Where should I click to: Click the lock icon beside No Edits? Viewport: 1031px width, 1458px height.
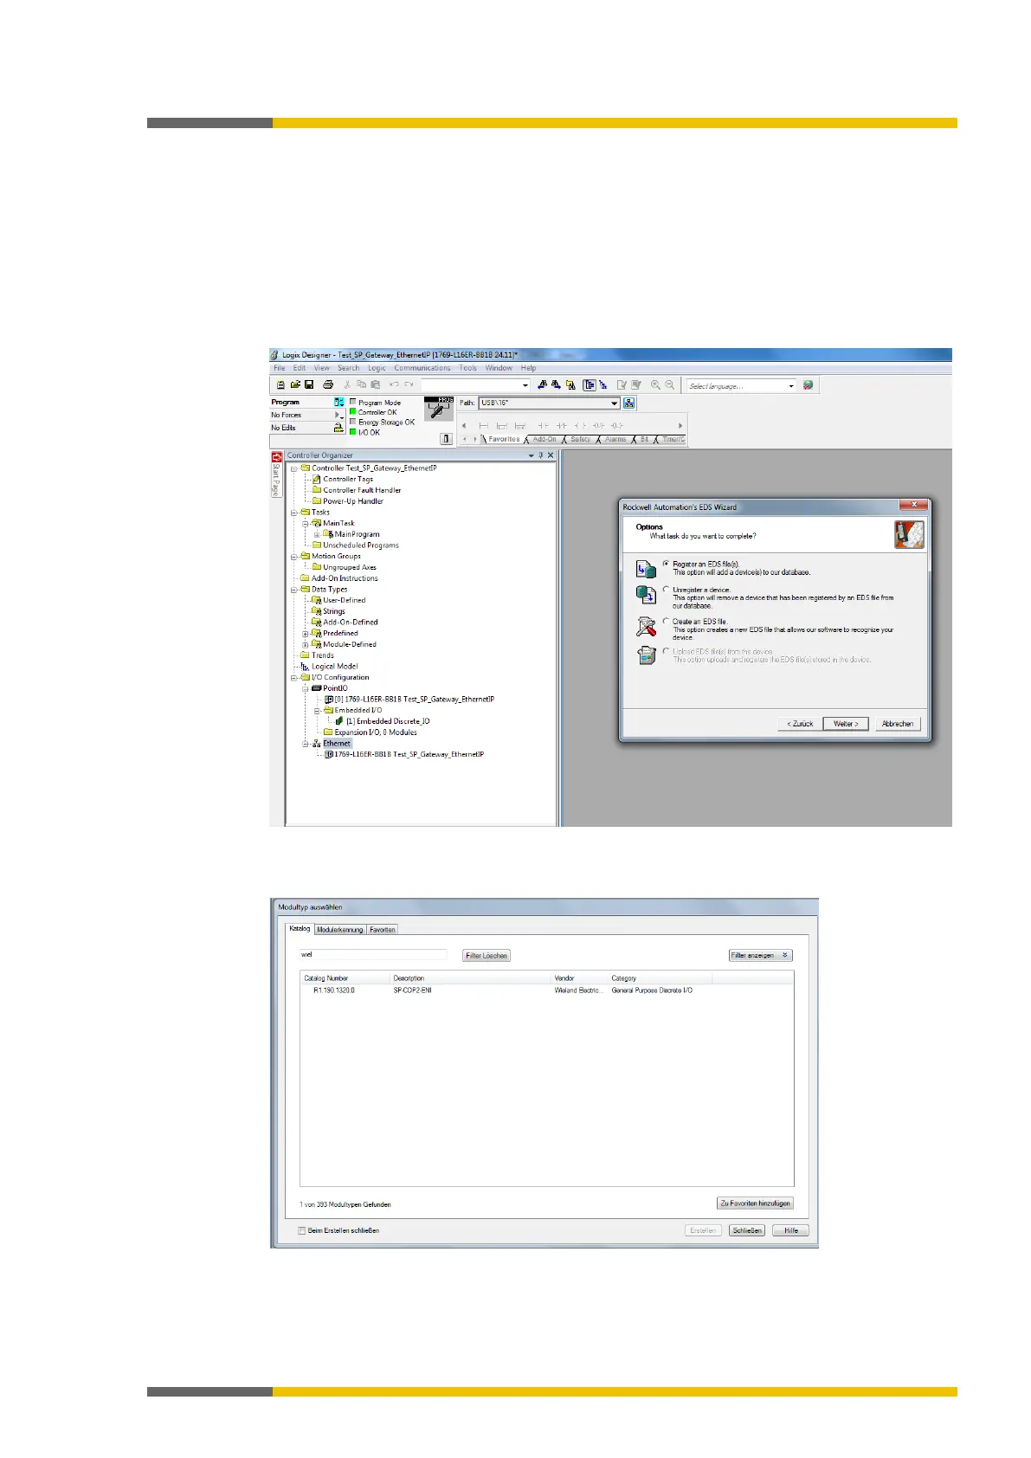pyautogui.click(x=338, y=428)
